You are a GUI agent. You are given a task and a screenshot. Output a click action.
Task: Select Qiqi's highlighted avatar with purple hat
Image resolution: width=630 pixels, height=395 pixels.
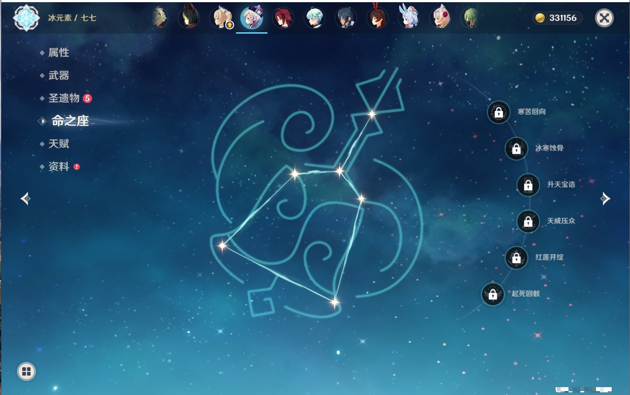[252, 18]
